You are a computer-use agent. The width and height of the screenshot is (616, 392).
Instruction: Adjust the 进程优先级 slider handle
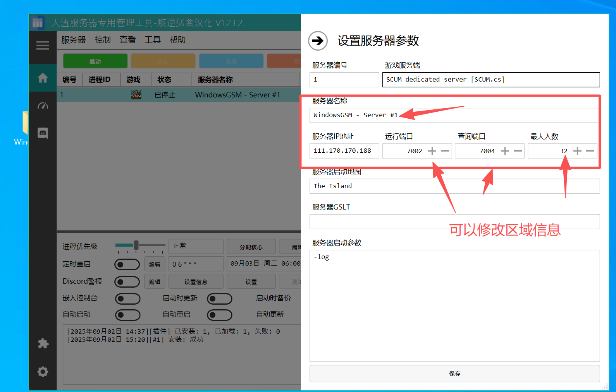[x=136, y=245]
